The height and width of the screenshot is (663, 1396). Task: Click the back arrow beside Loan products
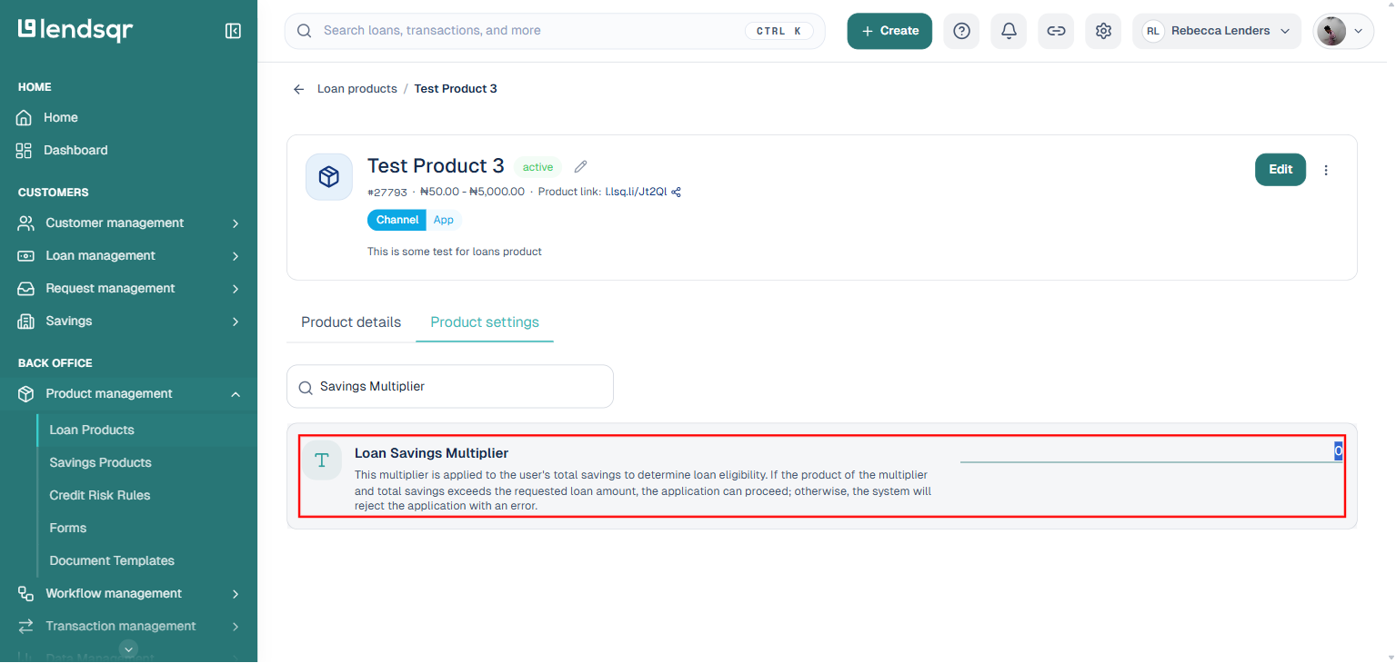click(298, 89)
